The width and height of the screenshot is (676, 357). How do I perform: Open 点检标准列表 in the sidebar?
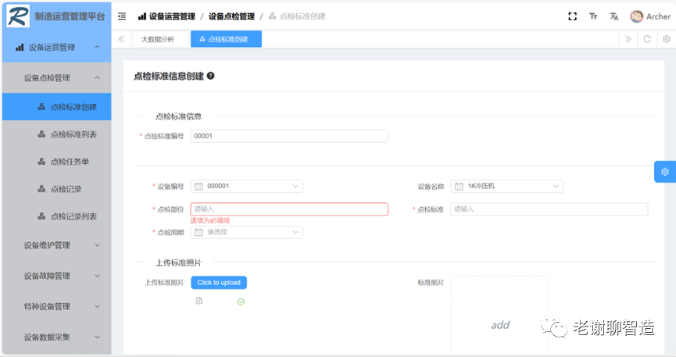pos(56,134)
